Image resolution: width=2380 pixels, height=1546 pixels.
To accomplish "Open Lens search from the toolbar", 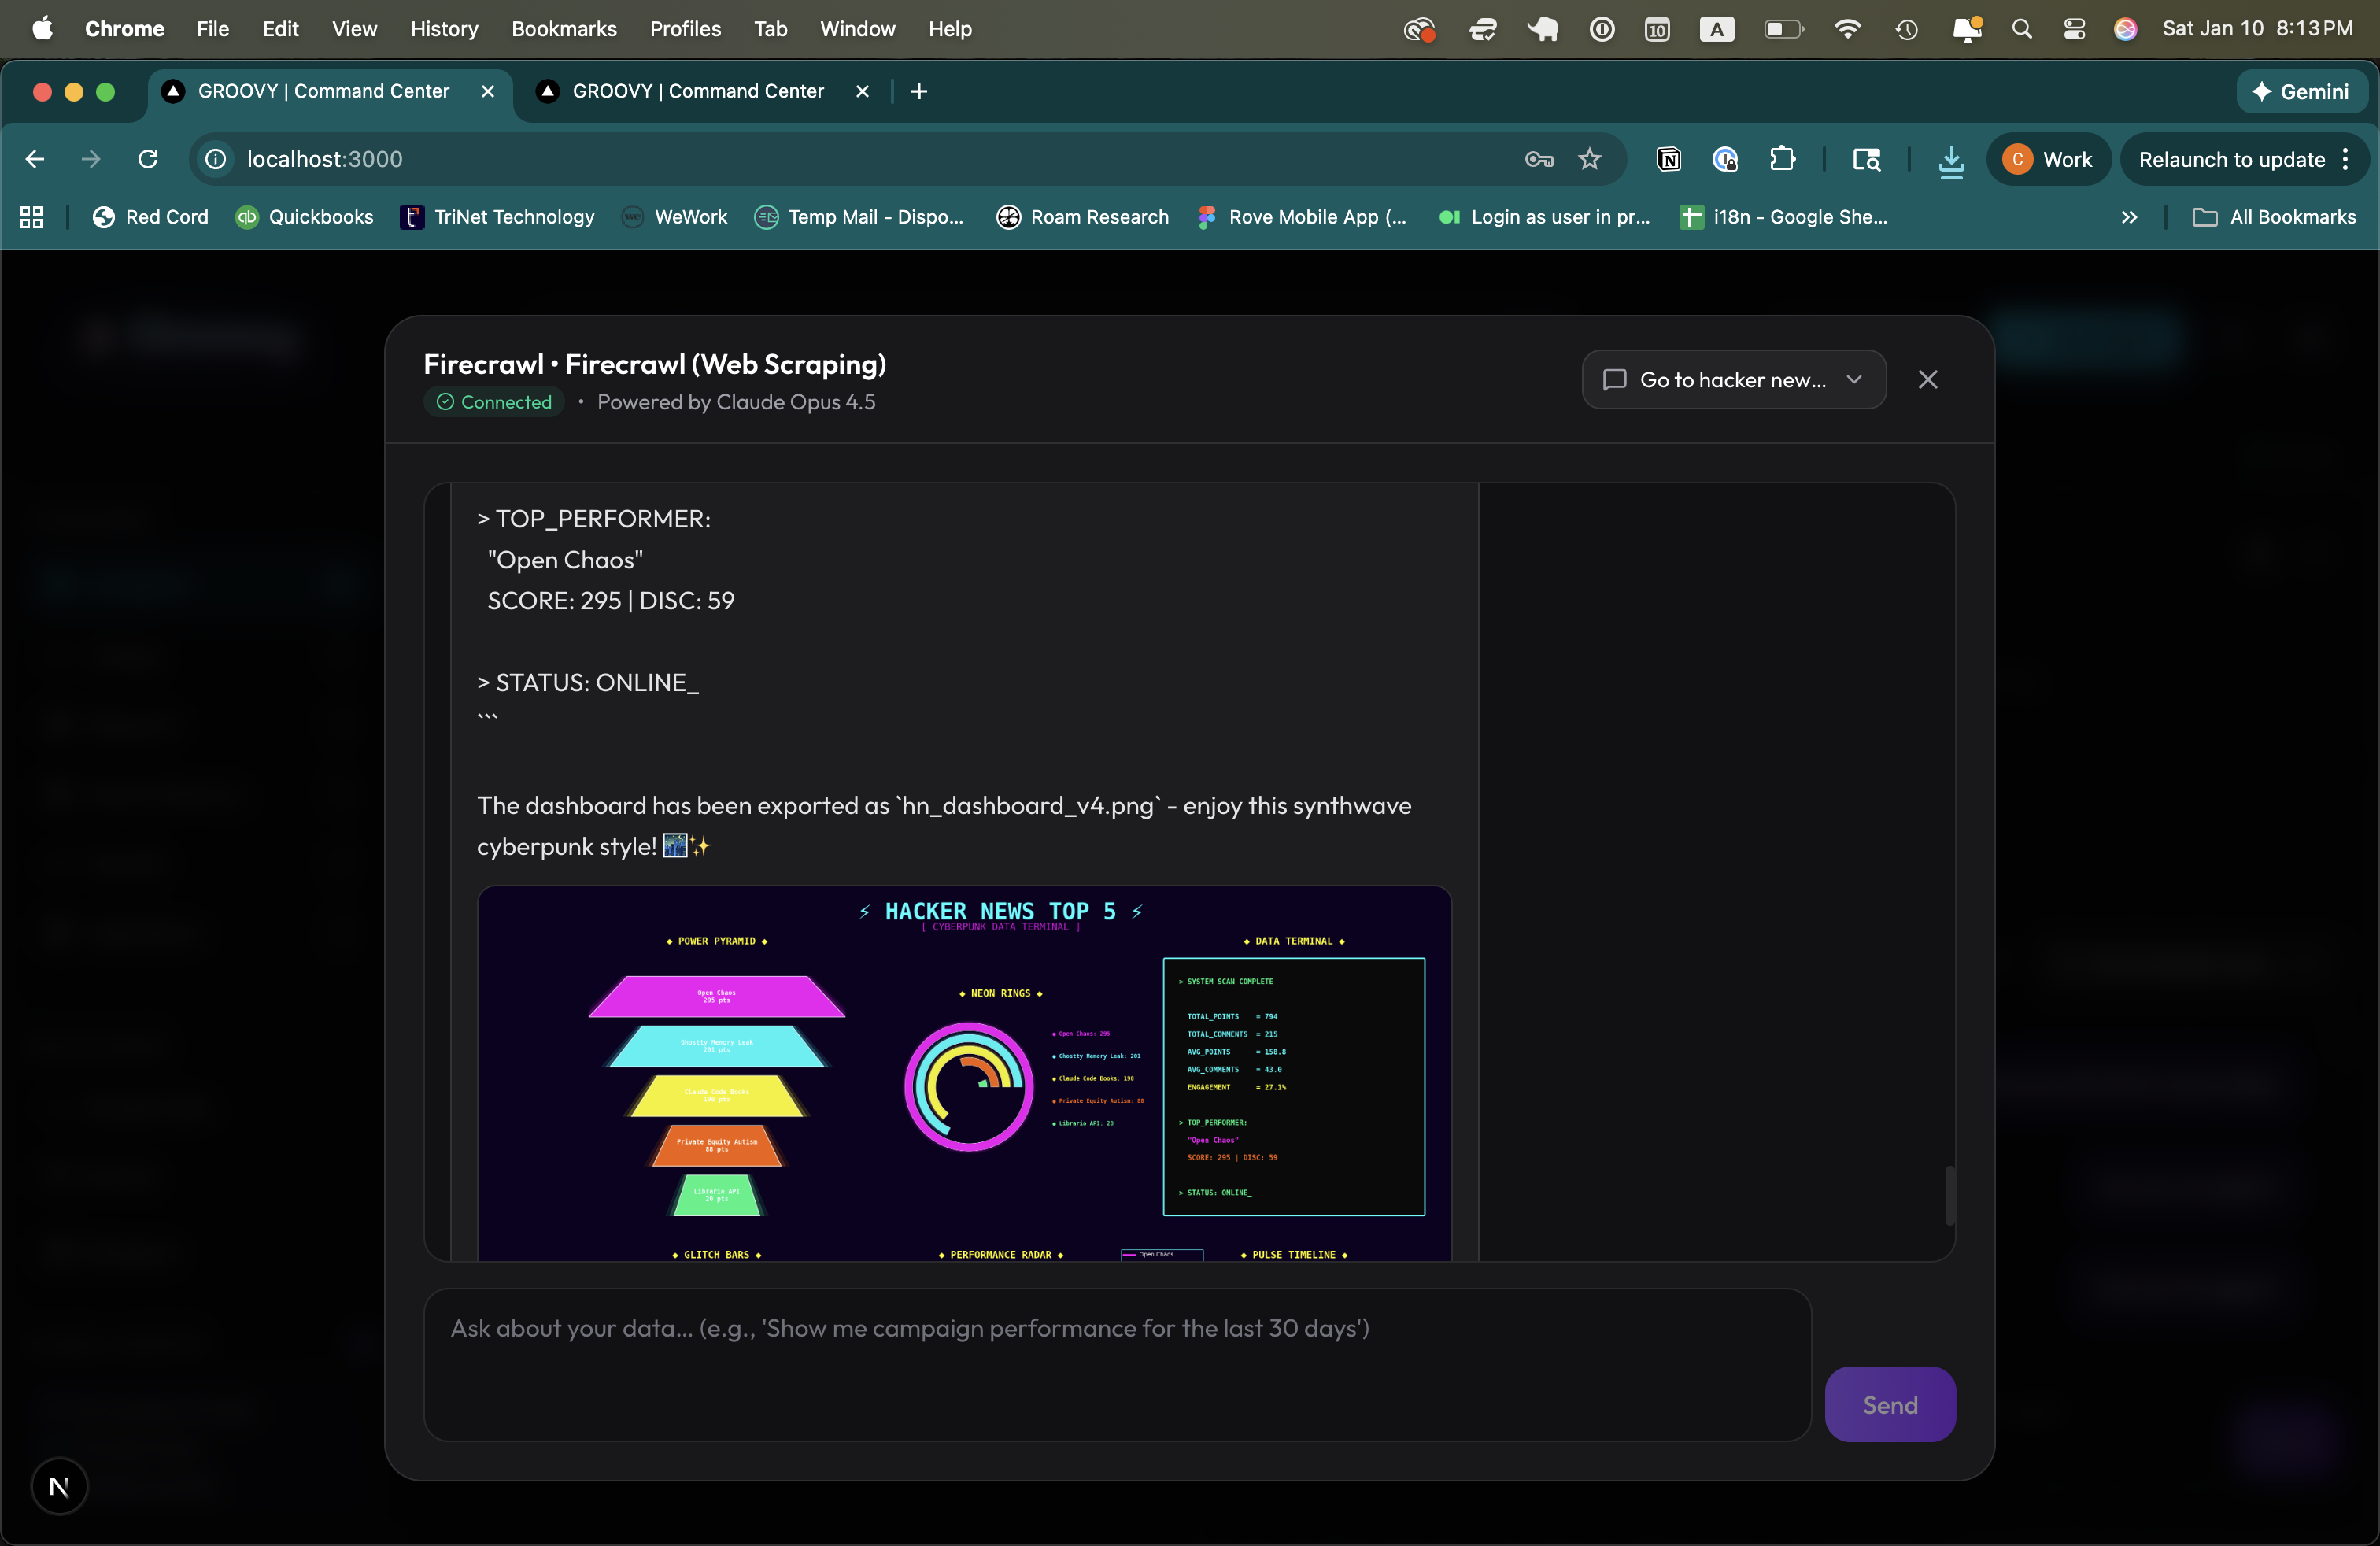I will coord(1865,160).
